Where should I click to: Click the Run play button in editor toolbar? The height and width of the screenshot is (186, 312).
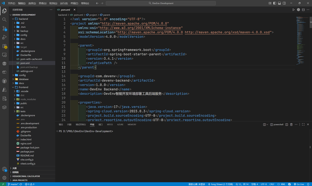294,9
